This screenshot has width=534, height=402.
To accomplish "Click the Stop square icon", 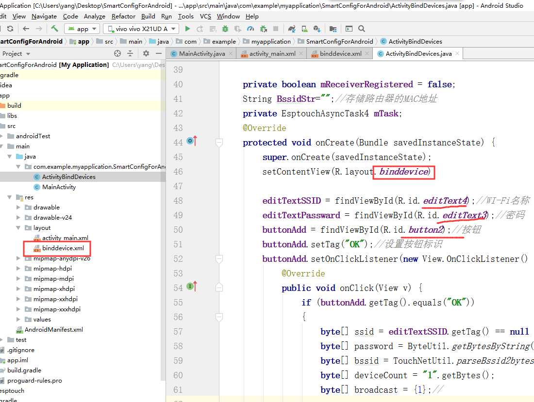I will [x=276, y=29].
